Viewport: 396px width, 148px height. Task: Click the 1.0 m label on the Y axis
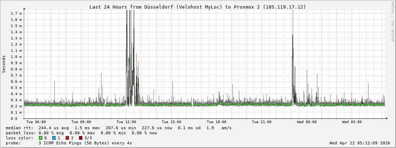(17, 57)
